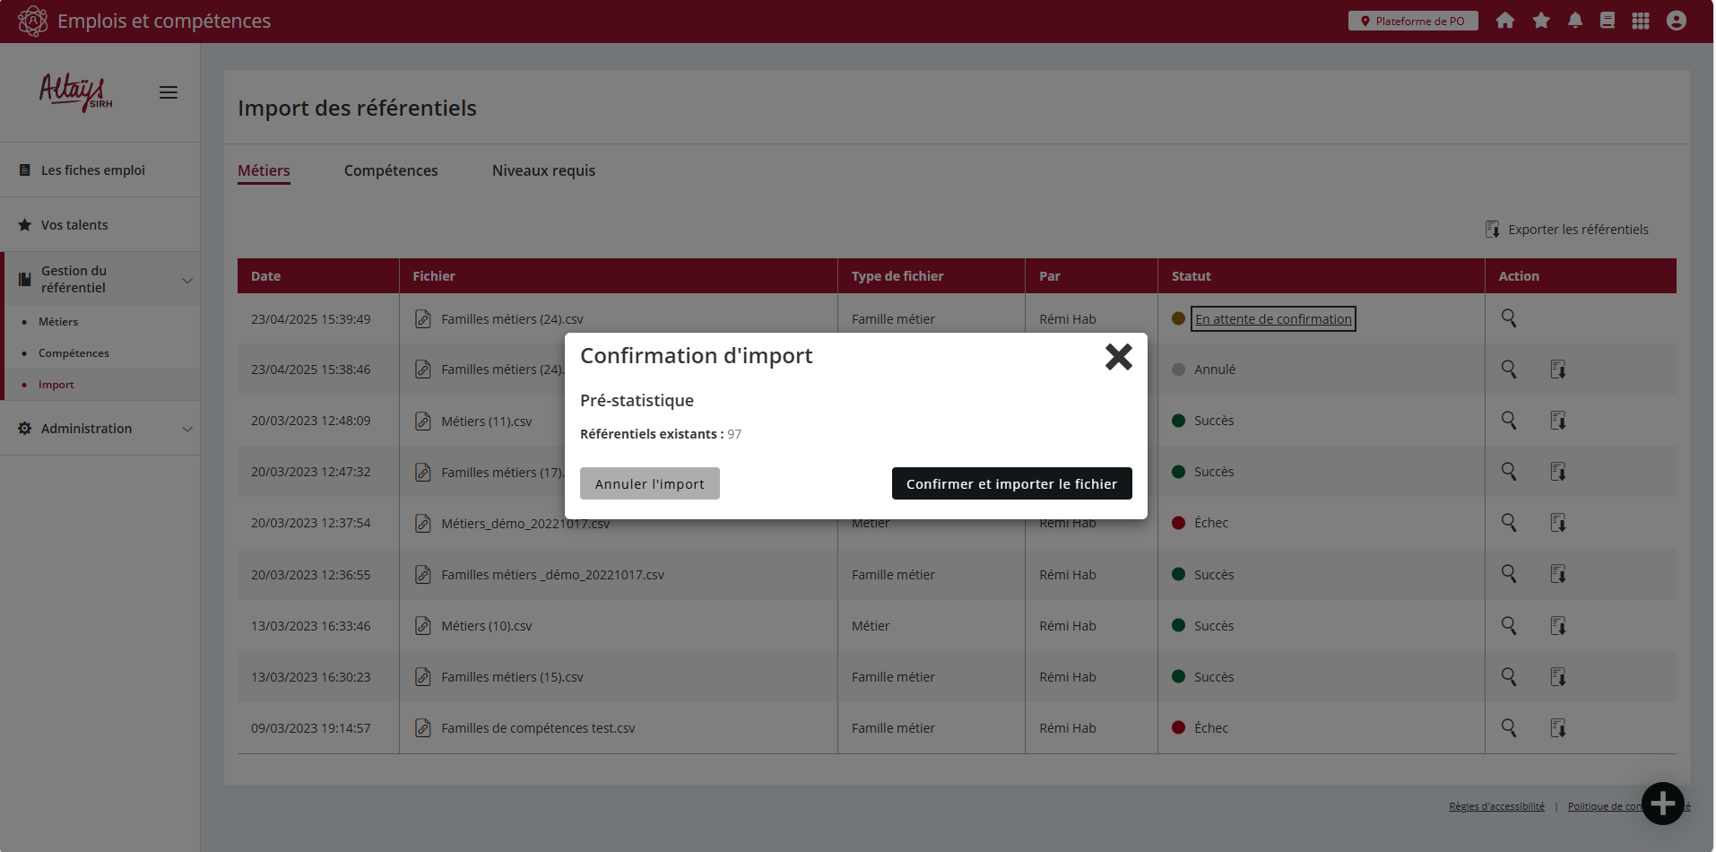This screenshot has width=1716, height=852.
Task: Open En attente de confirmation link
Action: [1272, 319]
